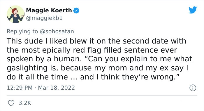Click the divider line above the likes
Viewport: 204px width, 111px height.
tap(102, 96)
